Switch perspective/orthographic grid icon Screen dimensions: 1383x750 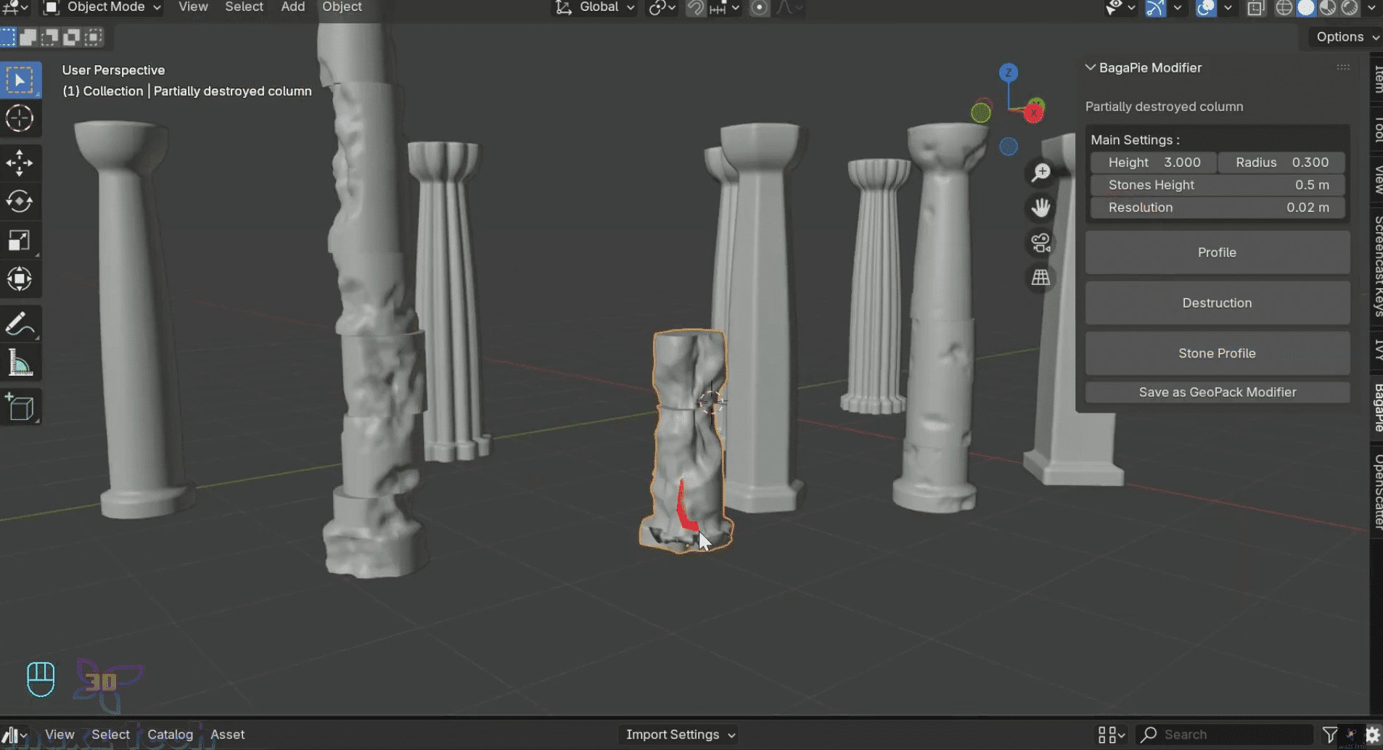[1041, 278]
